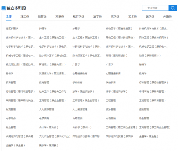178x151 pixels.
Task: Open the 文化产业管理 major link
Action: coord(55,136)
